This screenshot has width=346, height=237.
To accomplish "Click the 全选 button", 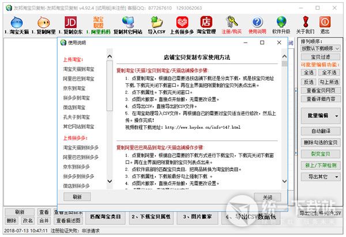I will [x=309, y=72].
